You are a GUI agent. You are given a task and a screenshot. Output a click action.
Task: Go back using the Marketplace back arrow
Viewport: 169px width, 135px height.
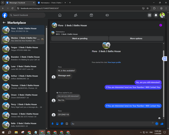click(x=4, y=23)
